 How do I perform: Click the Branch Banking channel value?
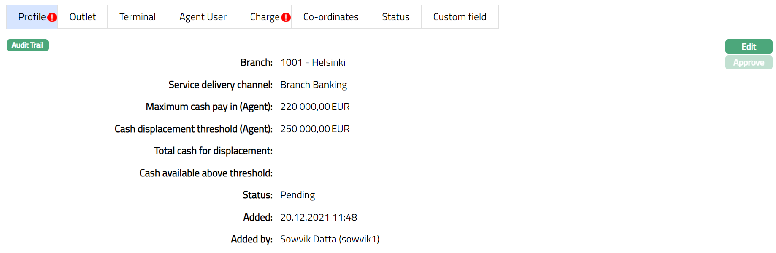coord(314,85)
